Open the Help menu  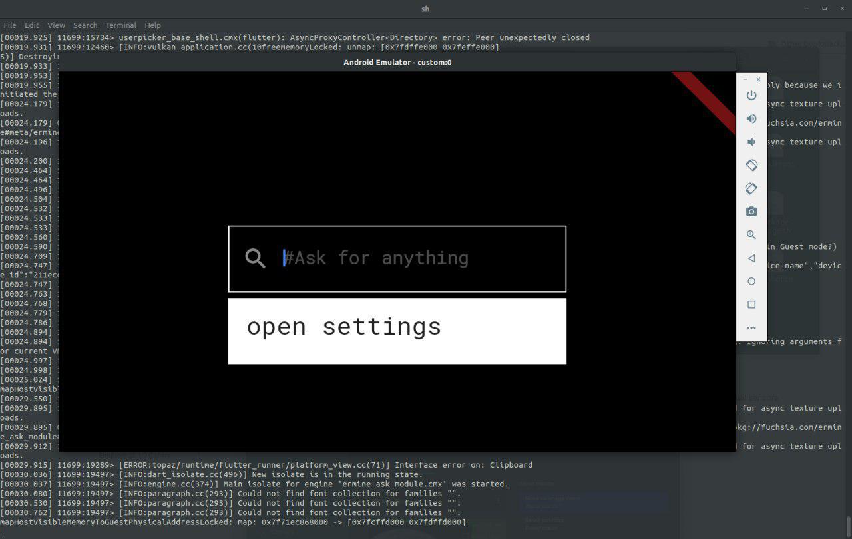pyautogui.click(x=152, y=25)
